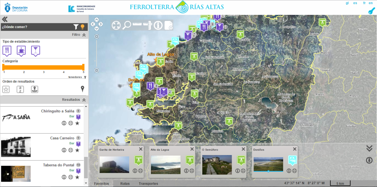Sort results by star rating
Viewport: 377px width, 187px height.
6,89
